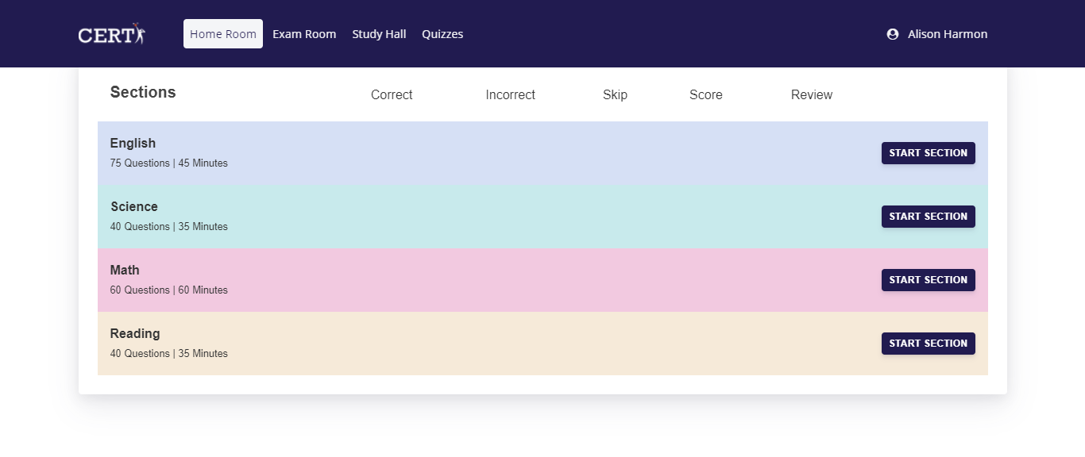The width and height of the screenshot is (1085, 457).
Task: Click the Review column header
Action: 811,95
